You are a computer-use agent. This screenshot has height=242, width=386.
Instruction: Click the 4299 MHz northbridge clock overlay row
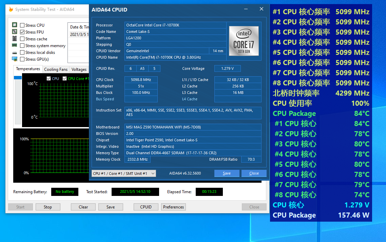coord(321,93)
